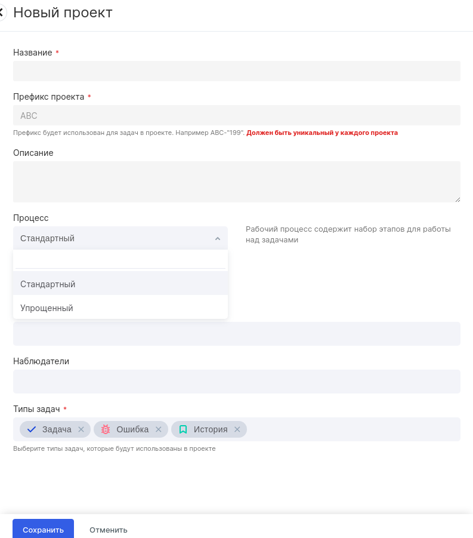Open the Наблюдатели selection field
The image size is (473, 538).
236,382
